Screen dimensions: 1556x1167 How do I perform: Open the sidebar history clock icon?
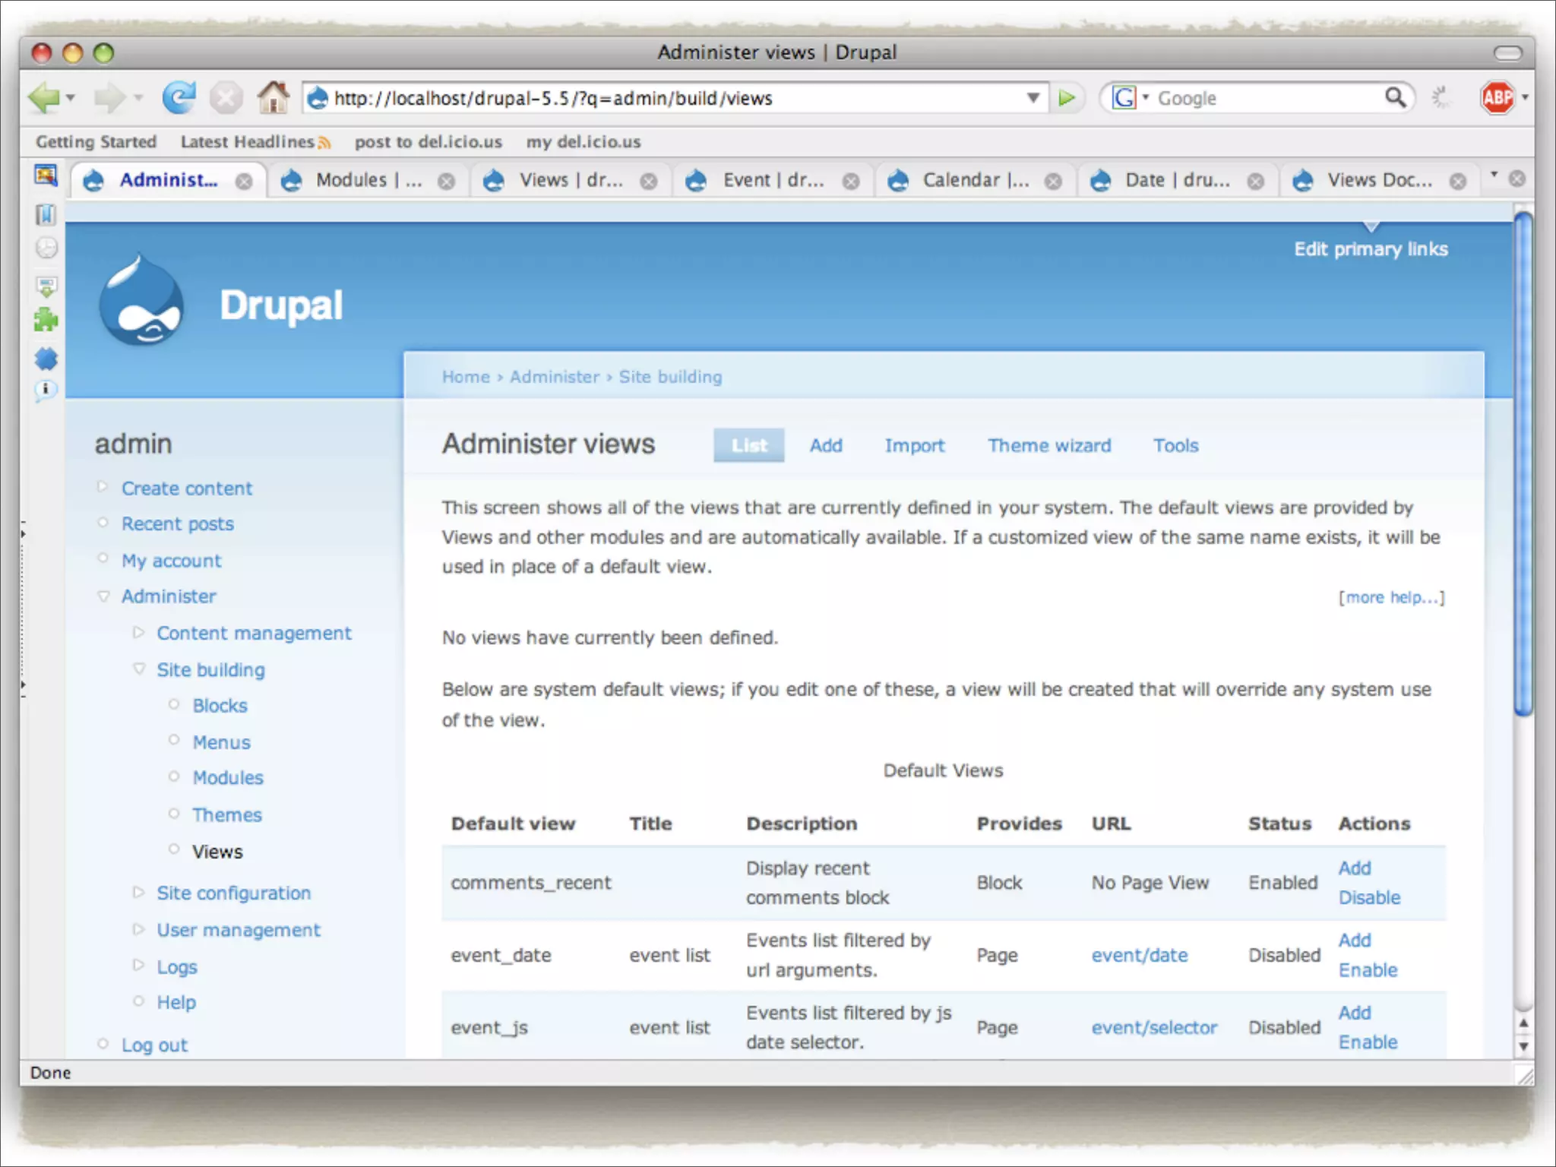(46, 248)
